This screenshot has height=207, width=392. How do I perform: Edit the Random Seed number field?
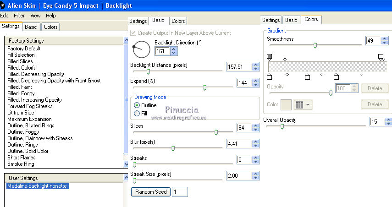pyautogui.click(x=180, y=192)
